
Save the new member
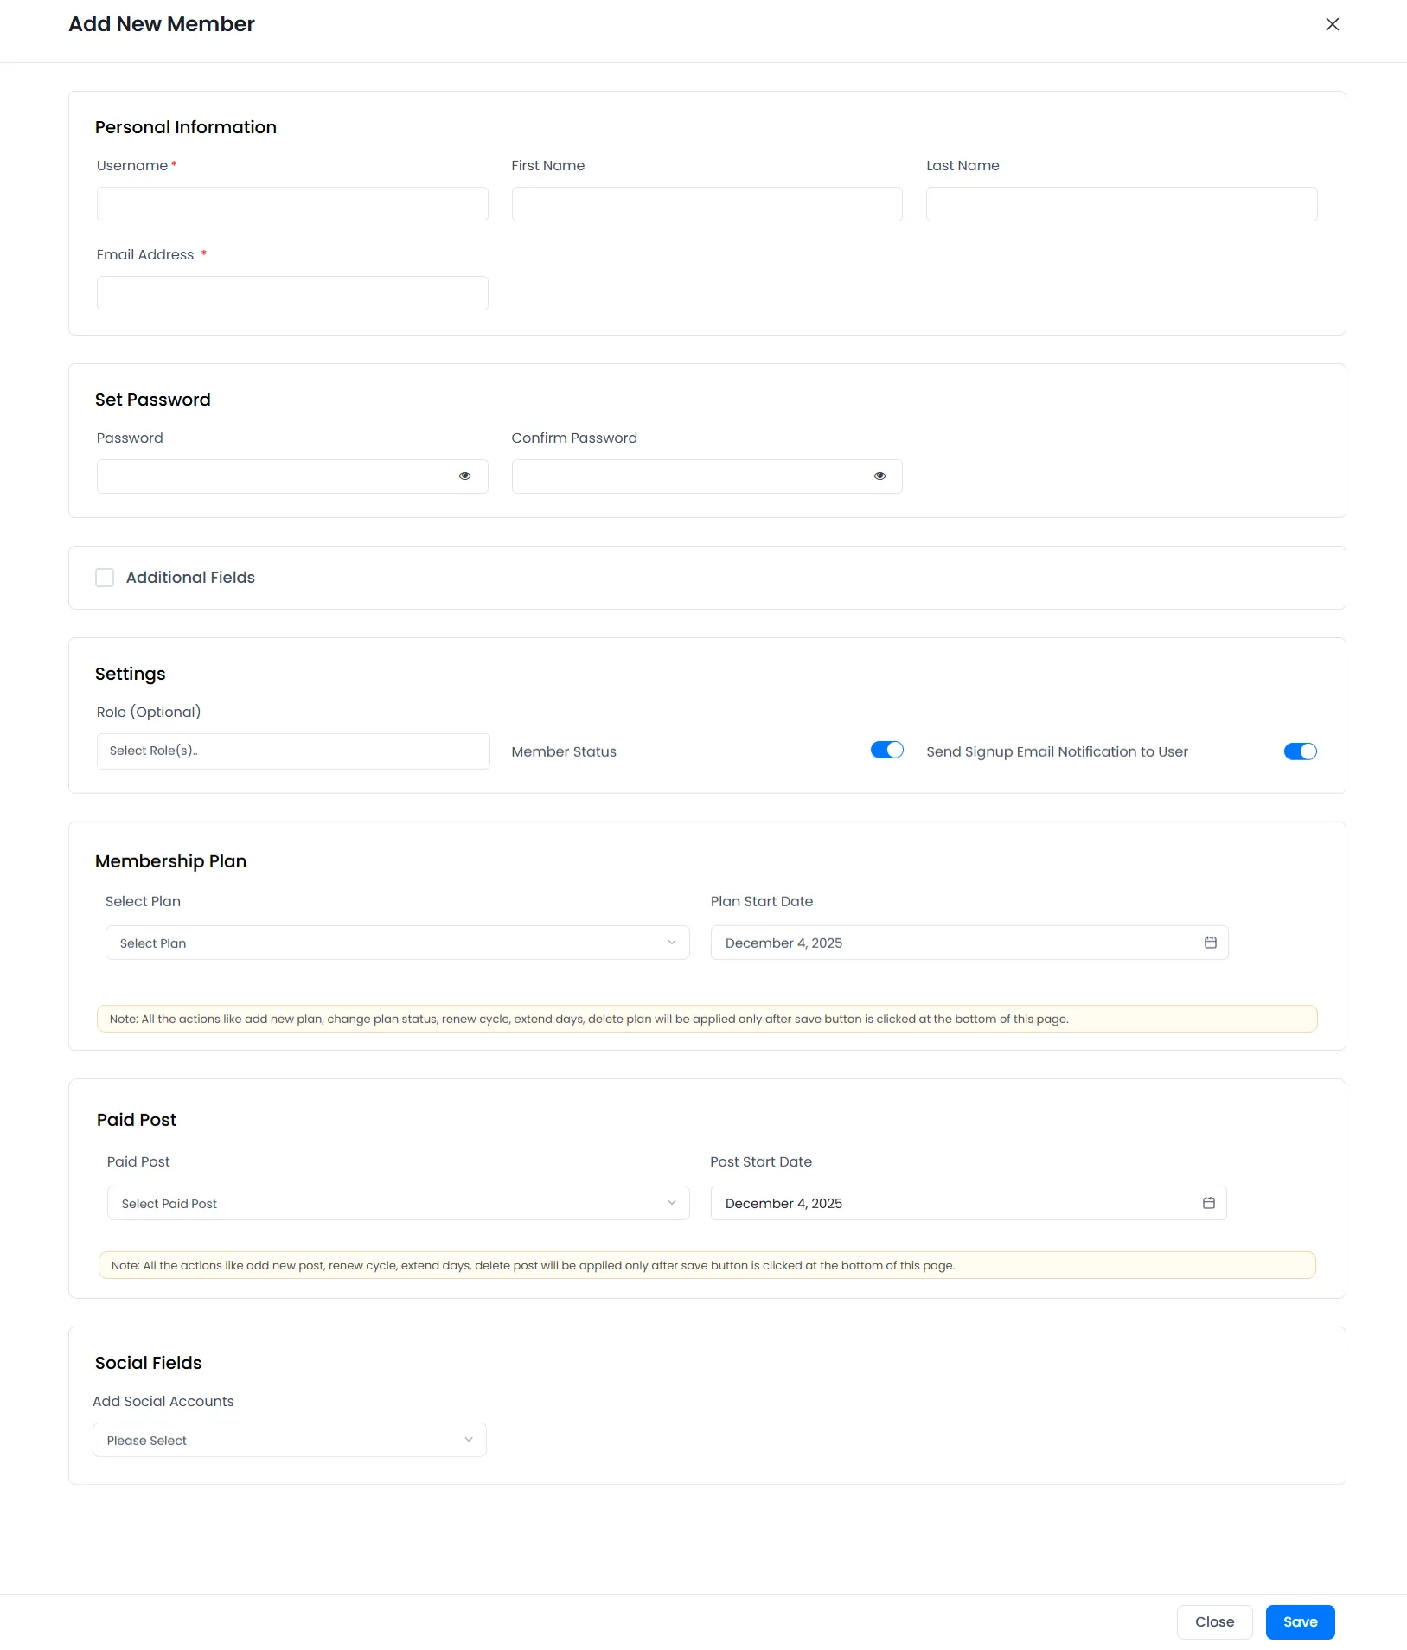pos(1299,1621)
